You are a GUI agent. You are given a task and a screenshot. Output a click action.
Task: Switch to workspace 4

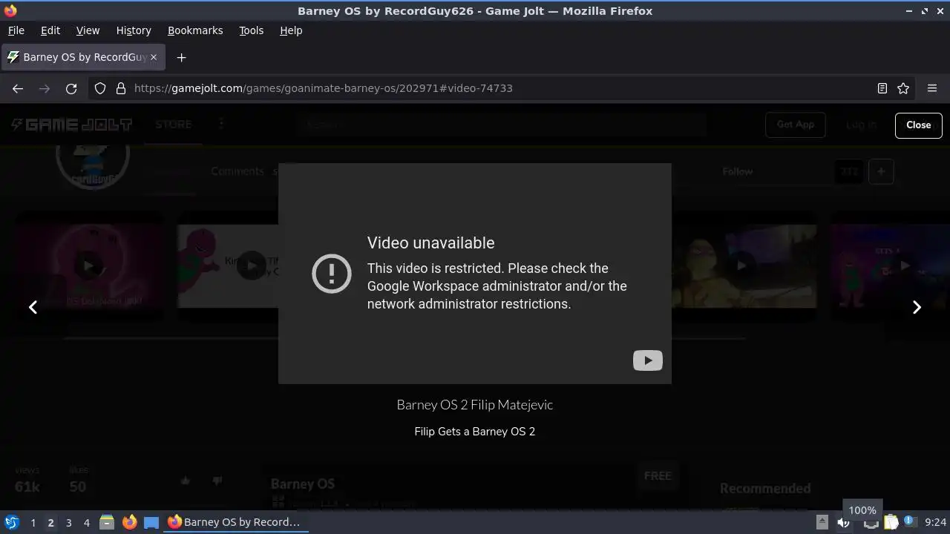pyautogui.click(x=86, y=522)
